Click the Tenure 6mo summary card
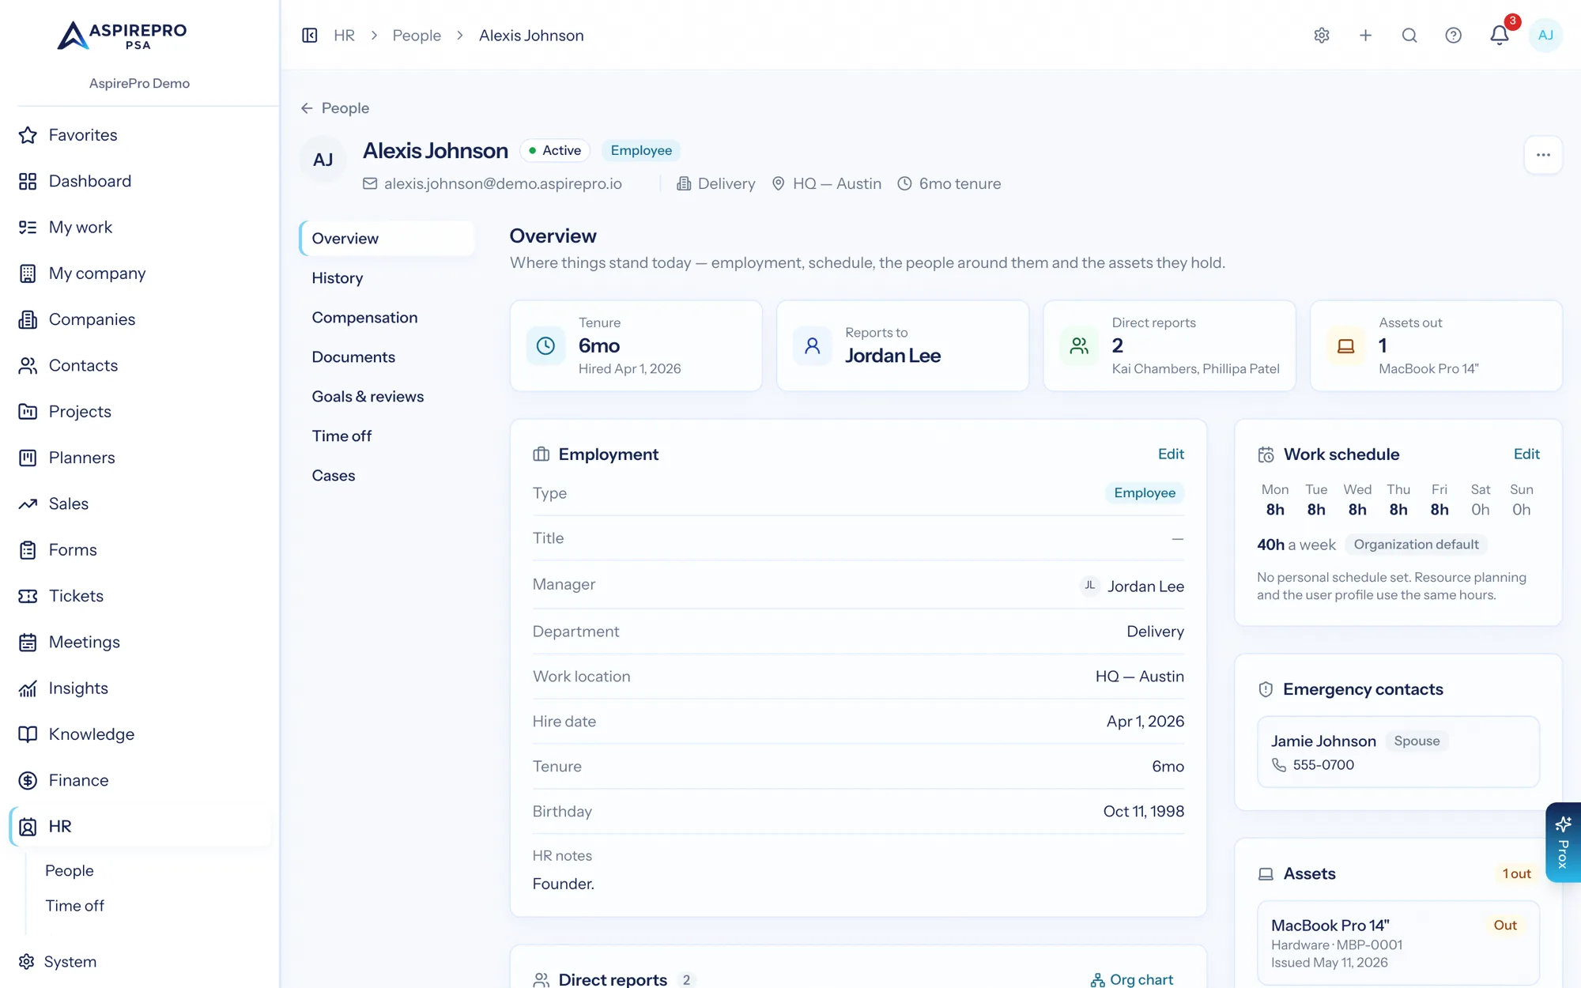Screen dimensions: 1581x988 pos(636,345)
